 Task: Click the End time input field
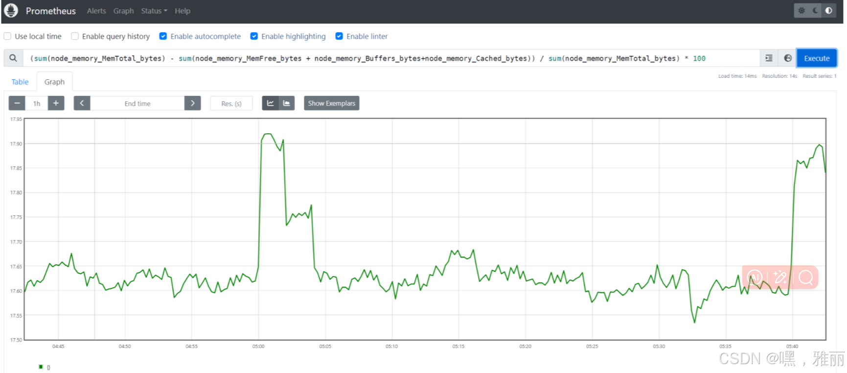coord(137,103)
